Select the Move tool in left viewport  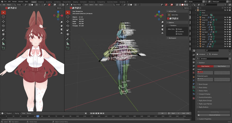click(x=3, y=21)
